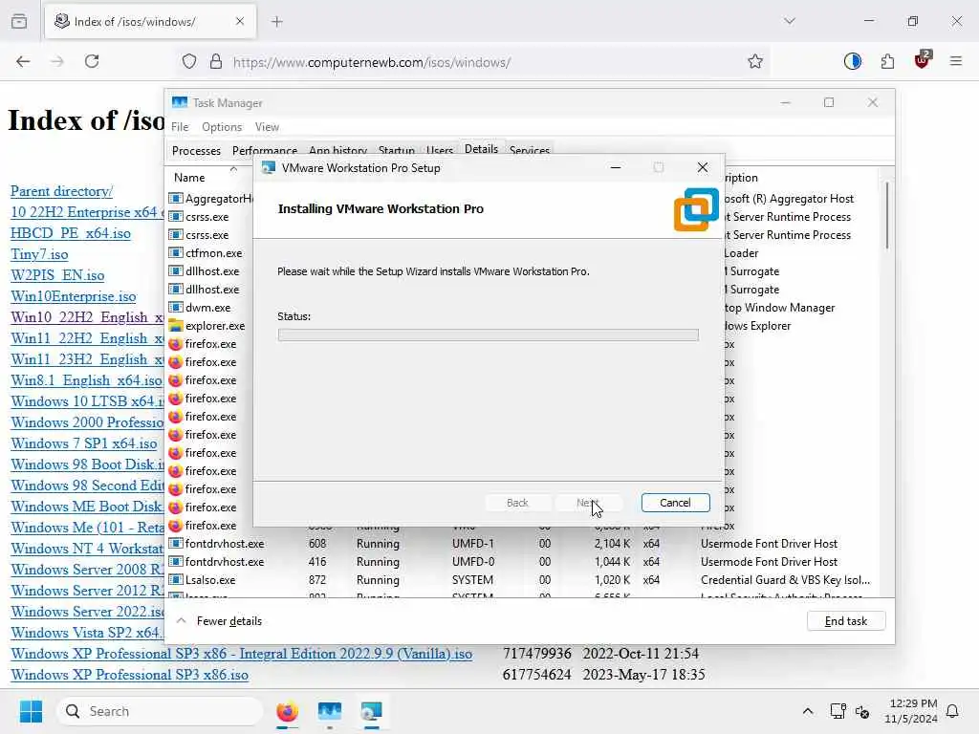Click the installer progress bar

click(x=489, y=335)
